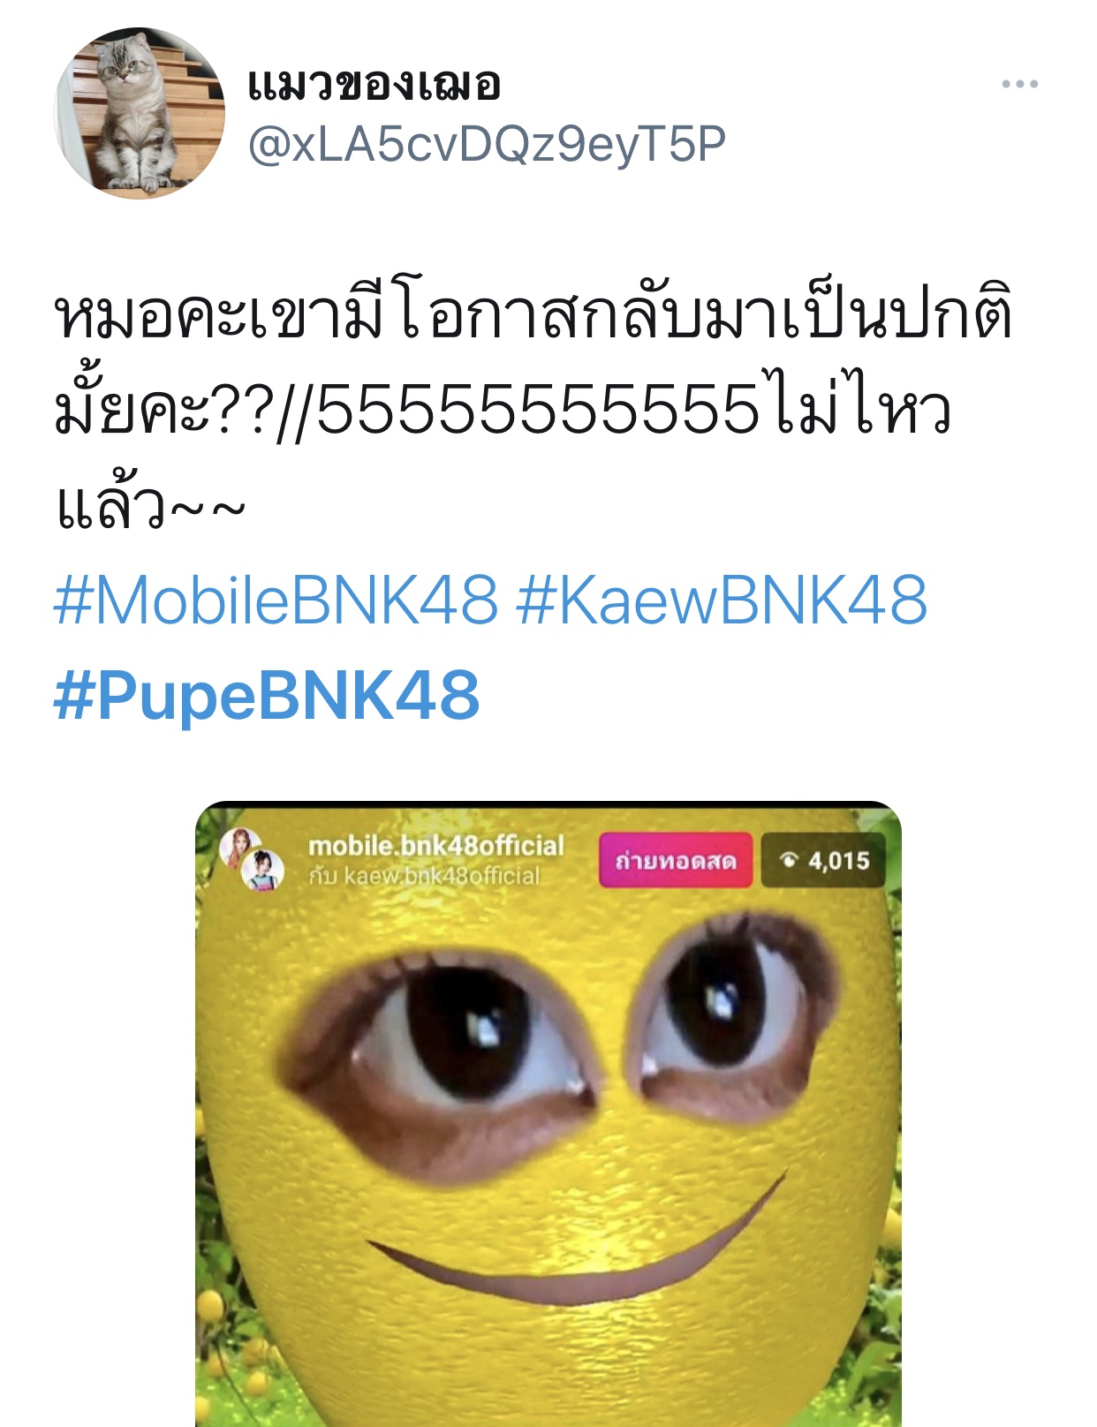1097x1427 pixels.
Task: Tap the eye icon beside viewer count
Action: click(789, 860)
